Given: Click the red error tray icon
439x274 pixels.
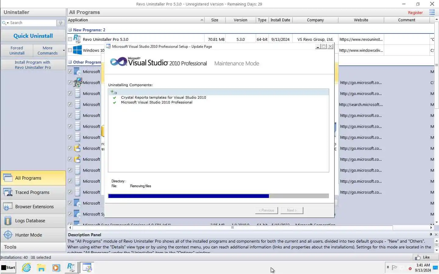Looking at the screenshot, I should (x=410, y=269).
